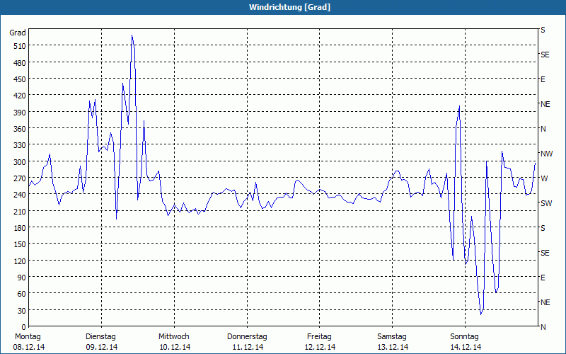The image size is (566, 354).
Task: Select the date 14.12.14
Action: 466,348
